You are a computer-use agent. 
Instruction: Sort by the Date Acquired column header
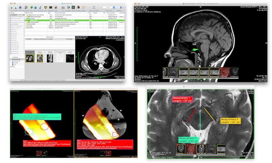pos(111,13)
